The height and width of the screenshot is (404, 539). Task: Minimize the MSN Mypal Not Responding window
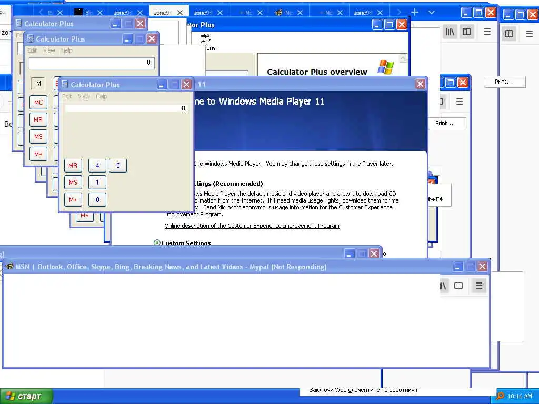(x=458, y=267)
